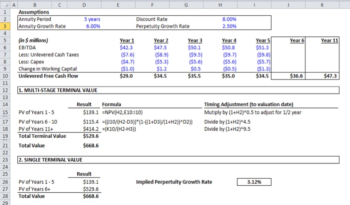Select the Annuity Growth Rate 6.00% cell
The image size is (350, 205).
[x=93, y=26]
